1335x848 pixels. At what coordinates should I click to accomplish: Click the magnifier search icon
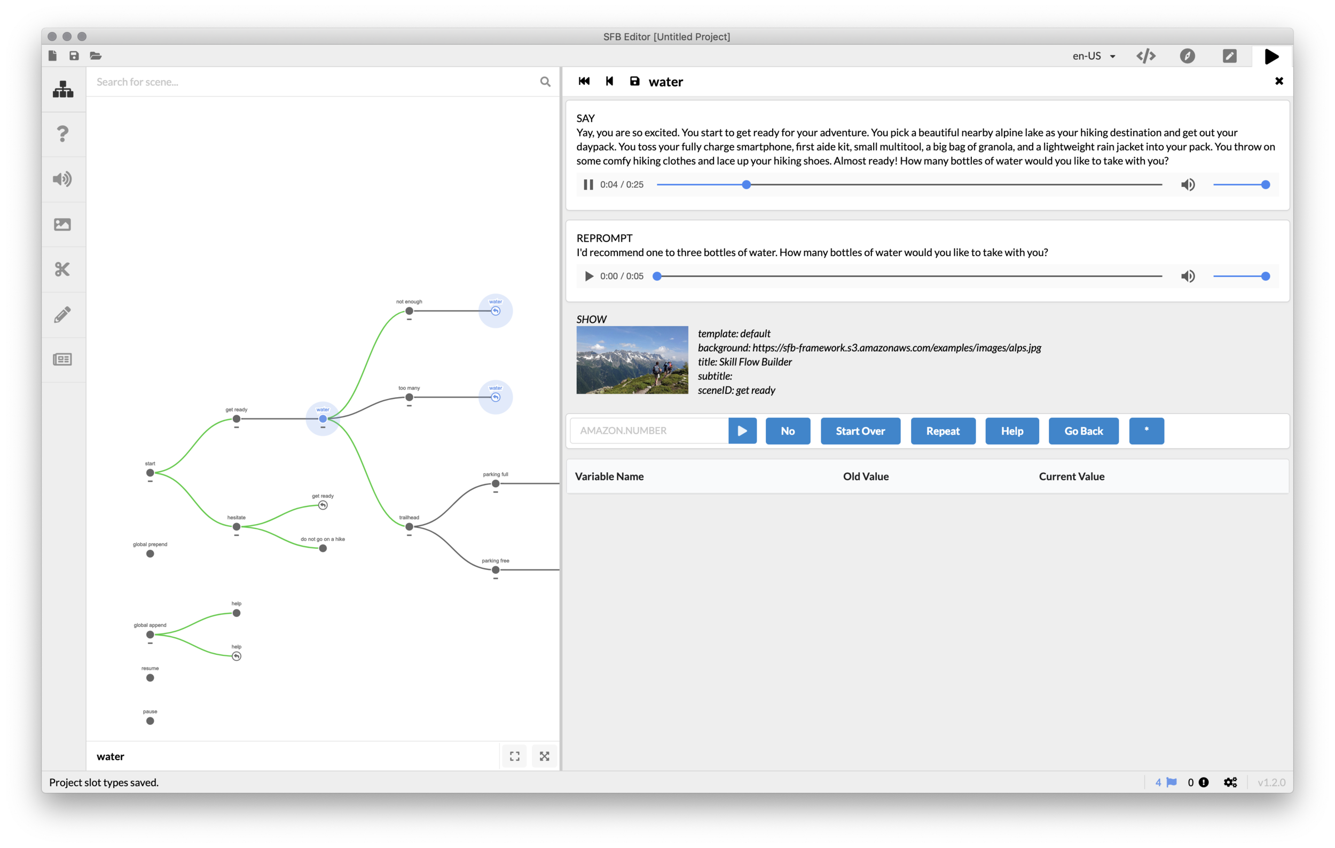tap(545, 82)
